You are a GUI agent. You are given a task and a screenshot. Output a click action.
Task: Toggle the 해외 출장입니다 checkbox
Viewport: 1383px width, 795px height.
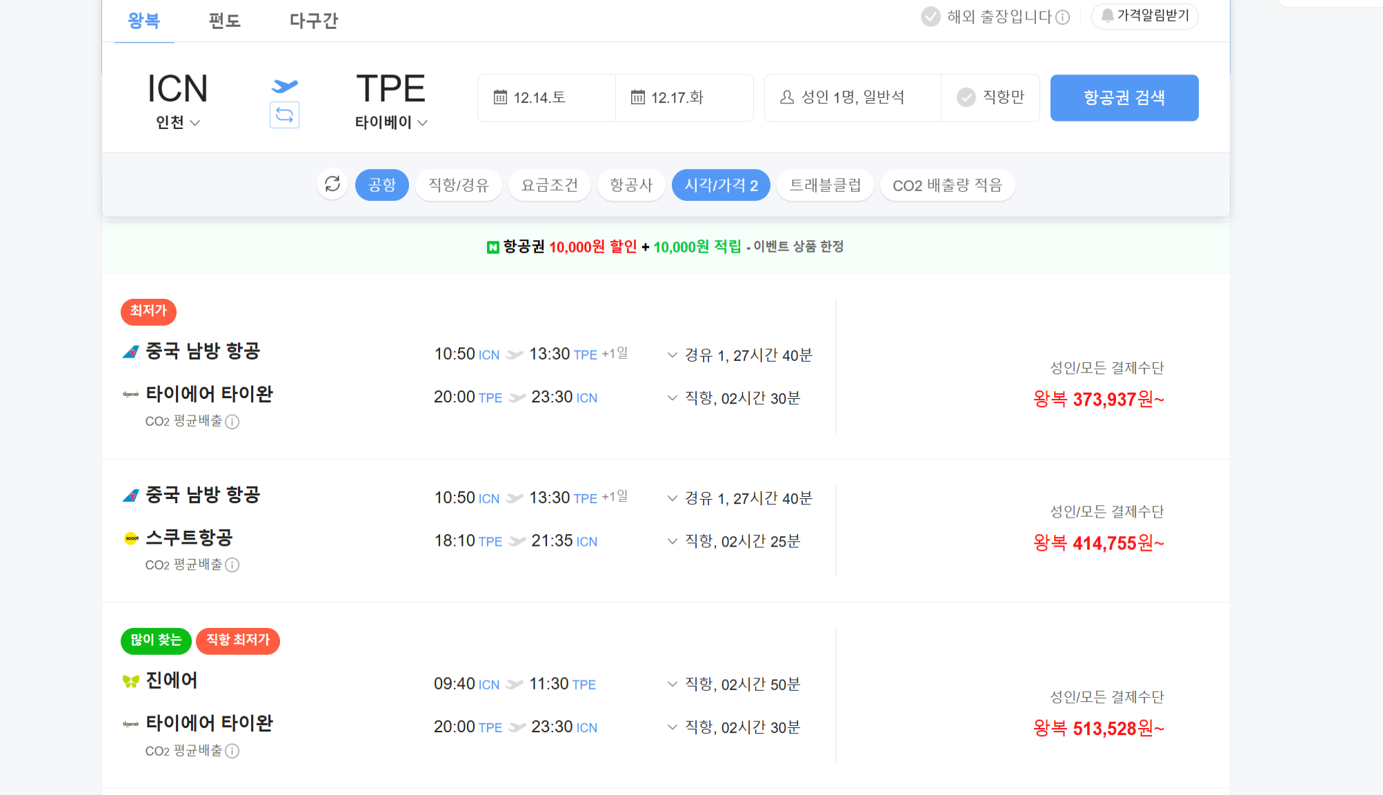click(931, 17)
